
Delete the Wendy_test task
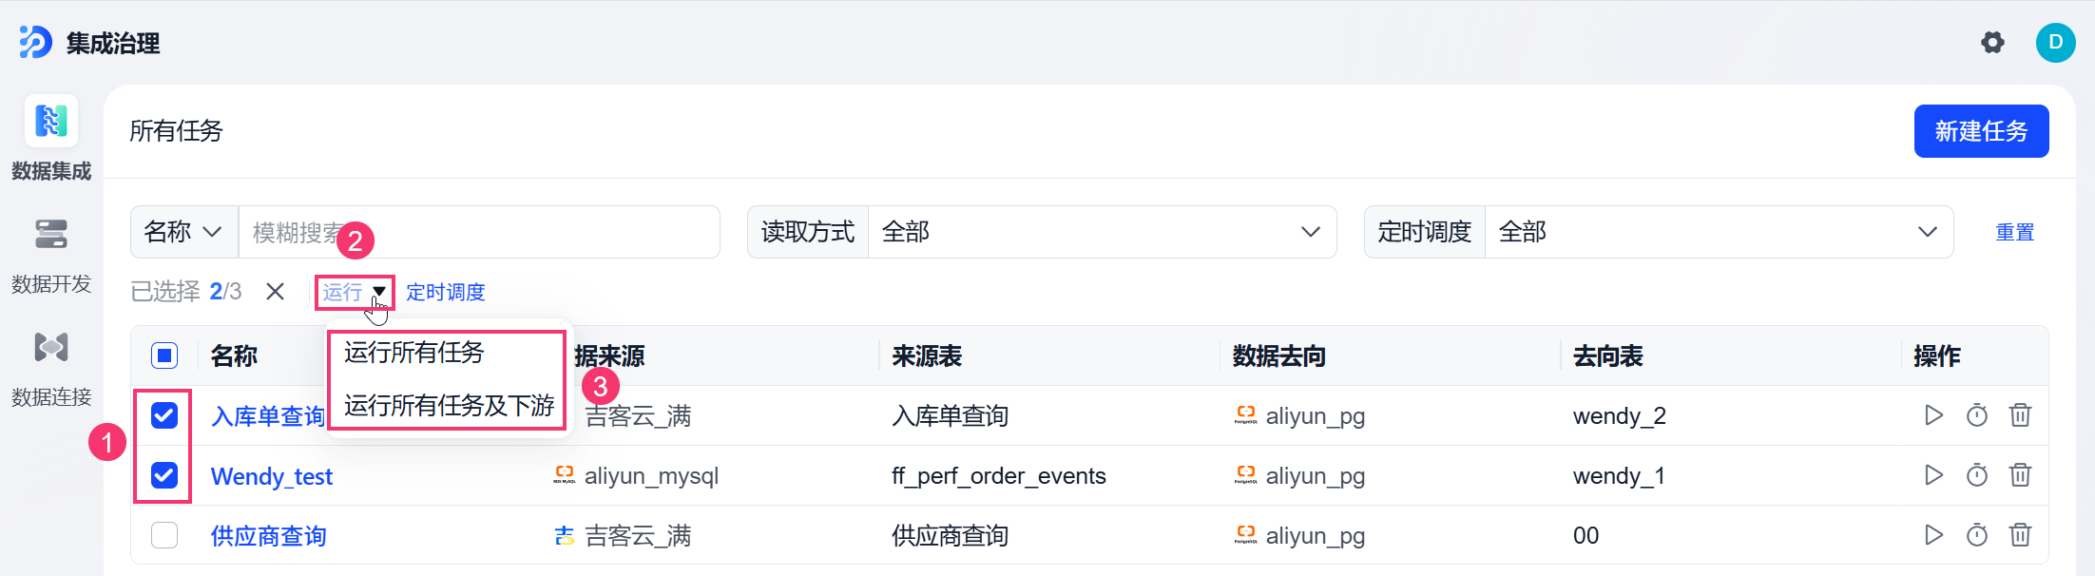(2020, 475)
